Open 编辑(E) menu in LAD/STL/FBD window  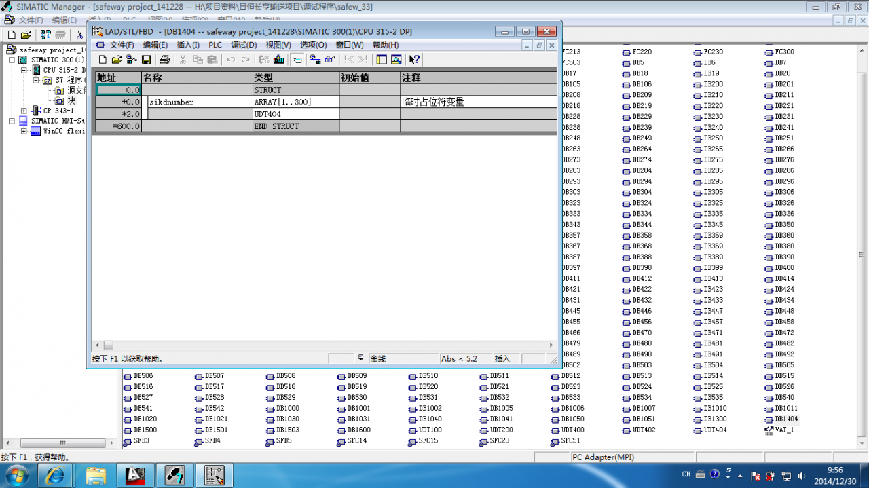point(155,45)
